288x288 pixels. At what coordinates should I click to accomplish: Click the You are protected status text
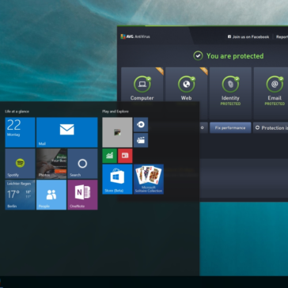pos(235,56)
